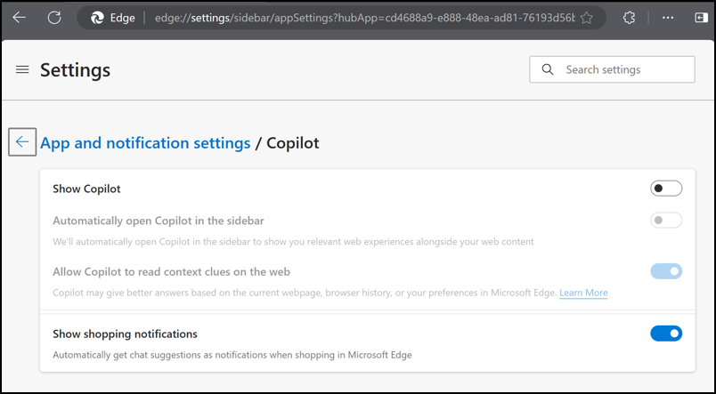716x394 pixels.
Task: Return via the blue back arrow button
Action: point(22,141)
